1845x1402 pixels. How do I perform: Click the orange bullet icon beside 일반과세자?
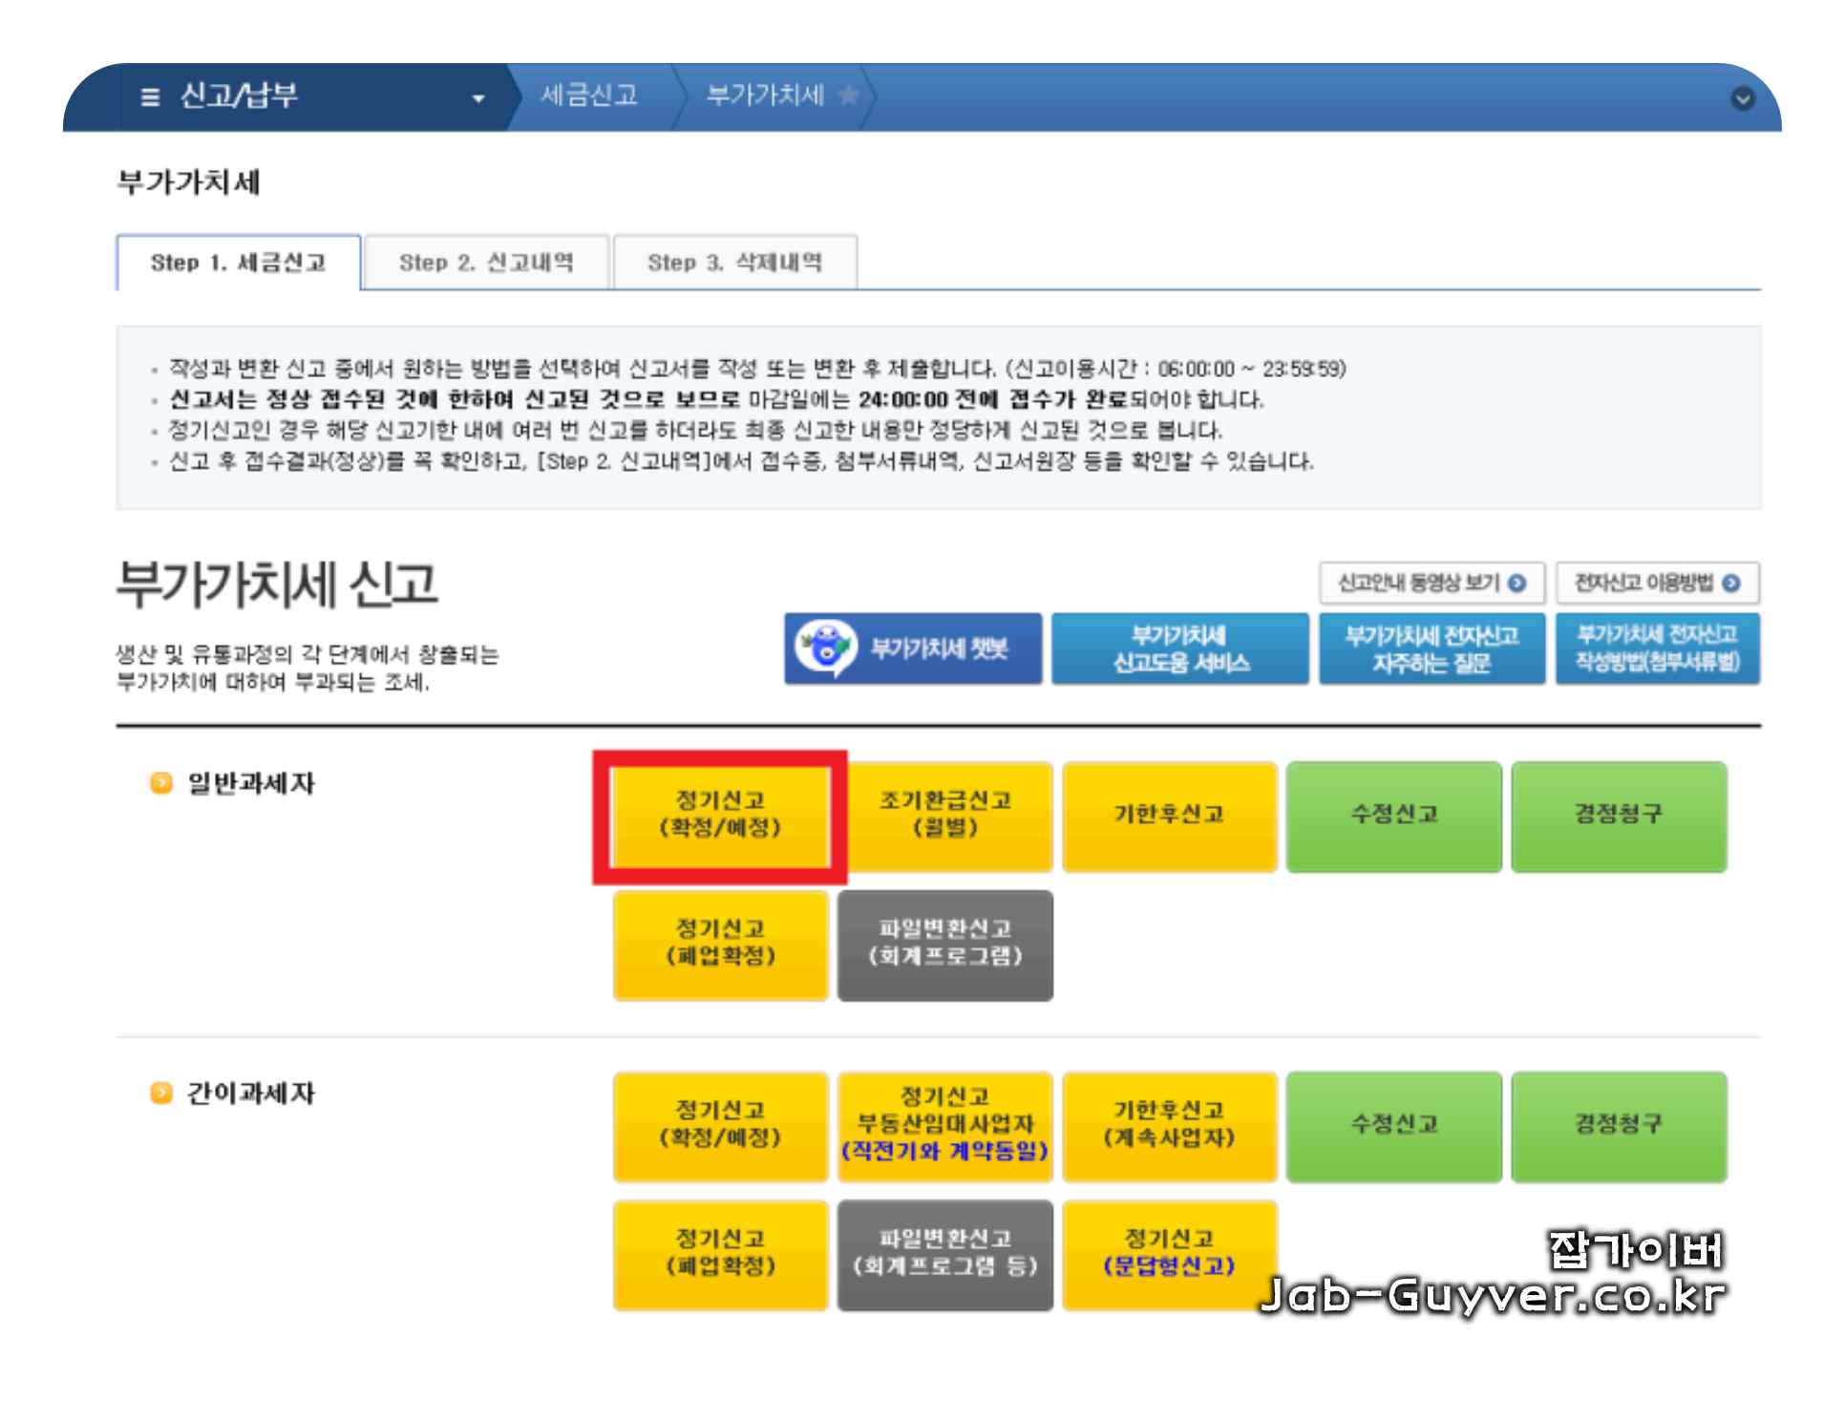tap(161, 783)
